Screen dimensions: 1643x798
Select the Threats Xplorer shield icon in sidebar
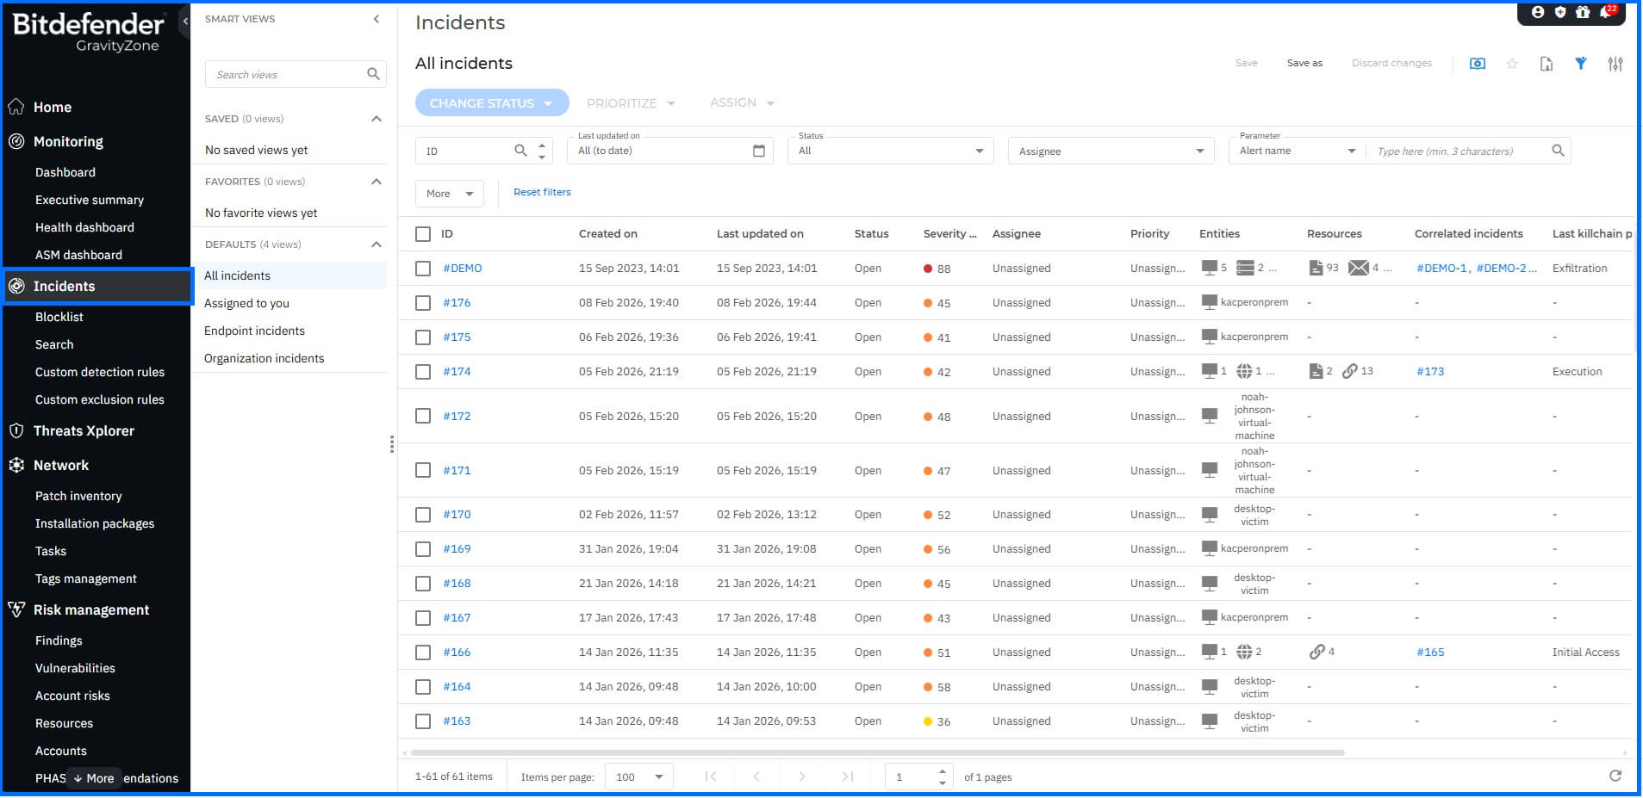[16, 430]
